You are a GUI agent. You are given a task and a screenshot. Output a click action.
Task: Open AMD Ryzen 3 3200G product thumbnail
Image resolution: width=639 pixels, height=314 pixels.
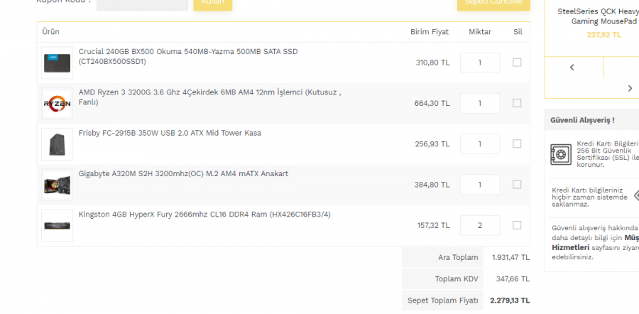[x=57, y=104]
